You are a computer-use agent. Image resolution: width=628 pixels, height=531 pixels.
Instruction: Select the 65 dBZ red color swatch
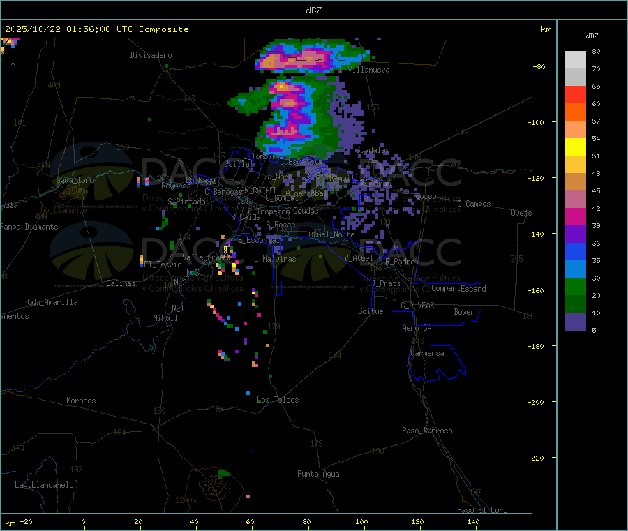pos(575,94)
